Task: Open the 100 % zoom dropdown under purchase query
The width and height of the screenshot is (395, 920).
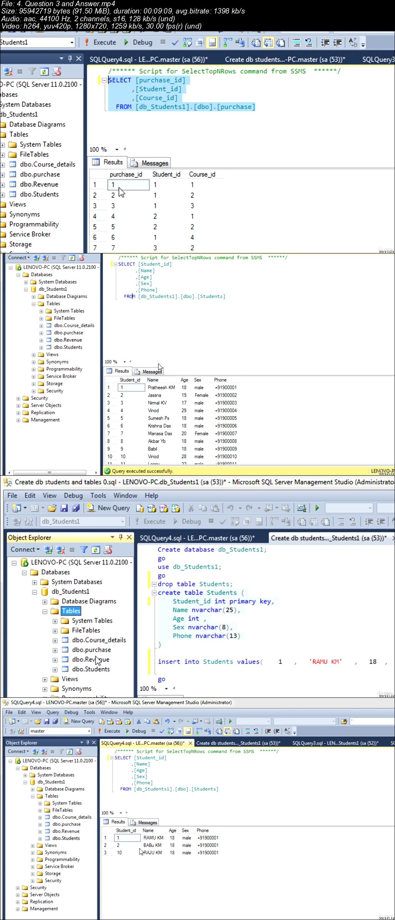Action: click(x=116, y=150)
